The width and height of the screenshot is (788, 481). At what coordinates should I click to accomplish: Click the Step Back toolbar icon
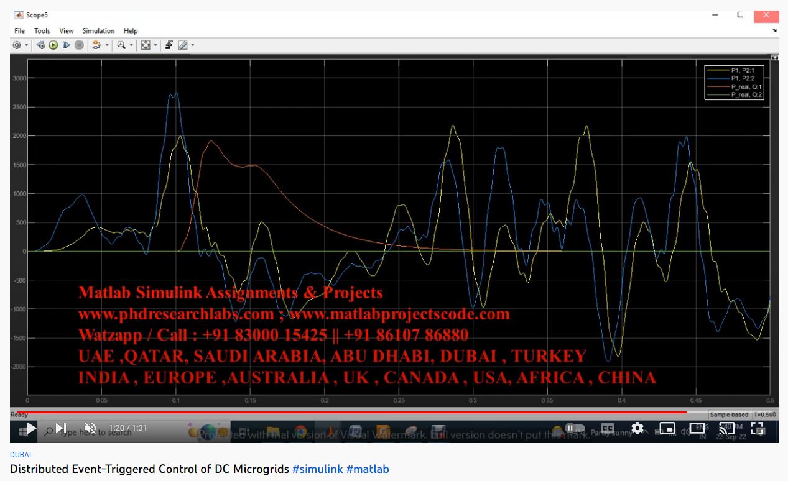40,45
